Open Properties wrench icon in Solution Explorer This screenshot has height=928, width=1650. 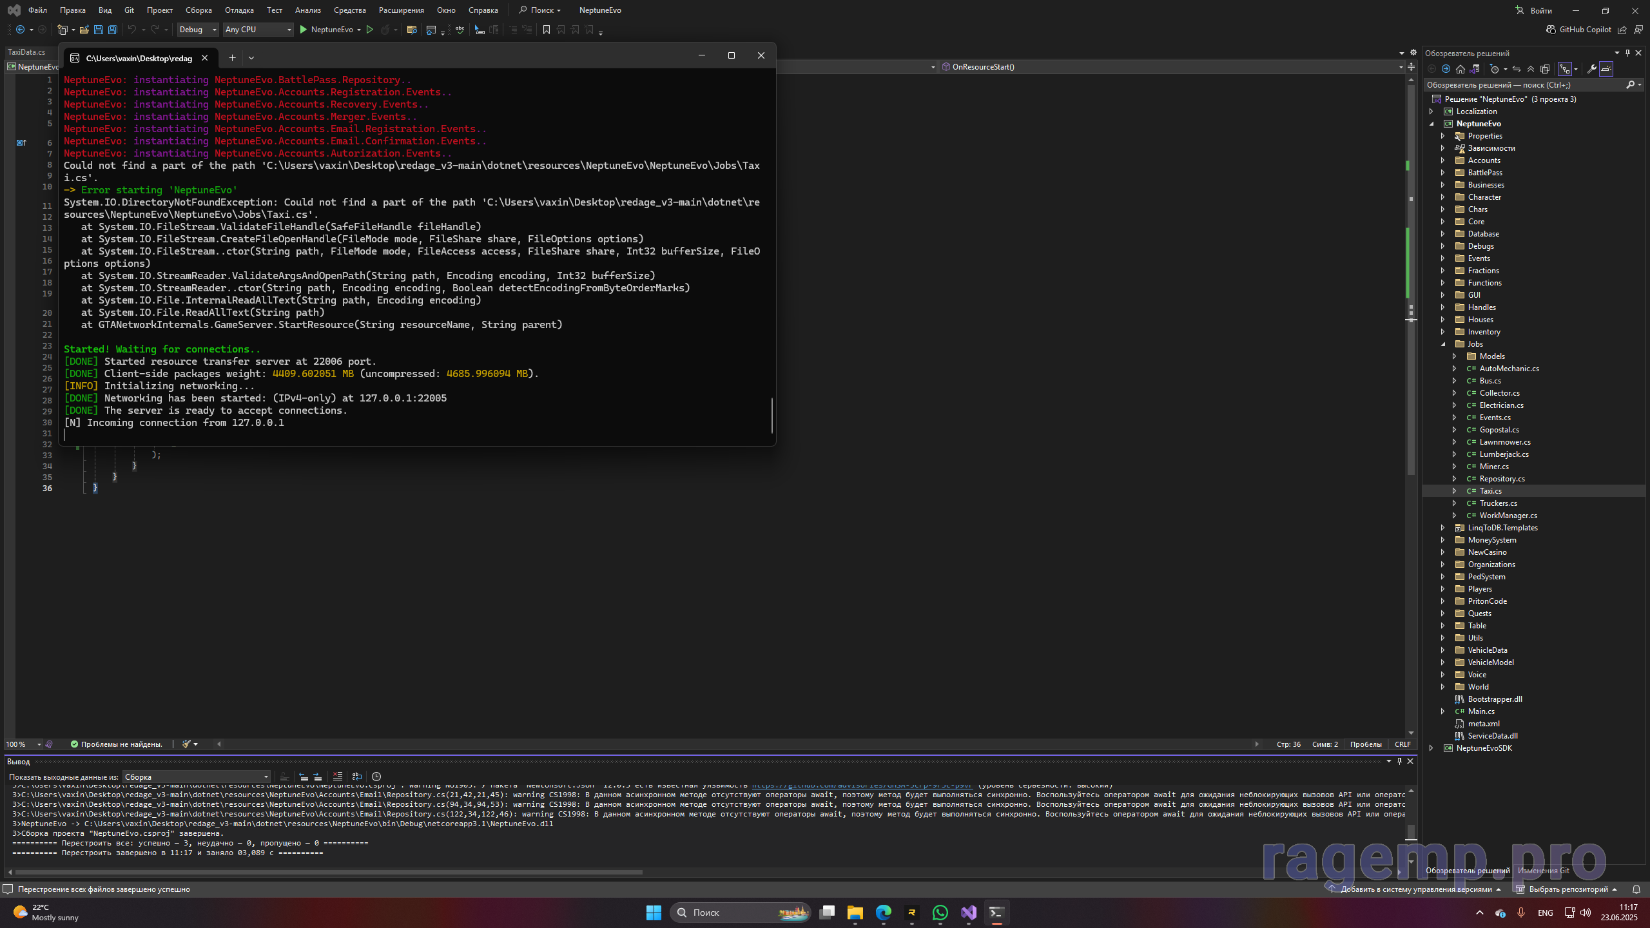(x=1591, y=69)
